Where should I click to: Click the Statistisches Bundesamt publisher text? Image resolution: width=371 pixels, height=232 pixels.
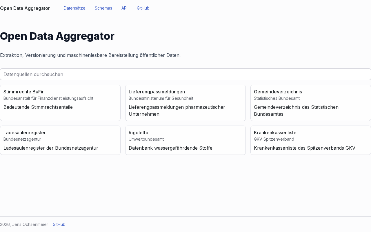[x=277, y=98]
